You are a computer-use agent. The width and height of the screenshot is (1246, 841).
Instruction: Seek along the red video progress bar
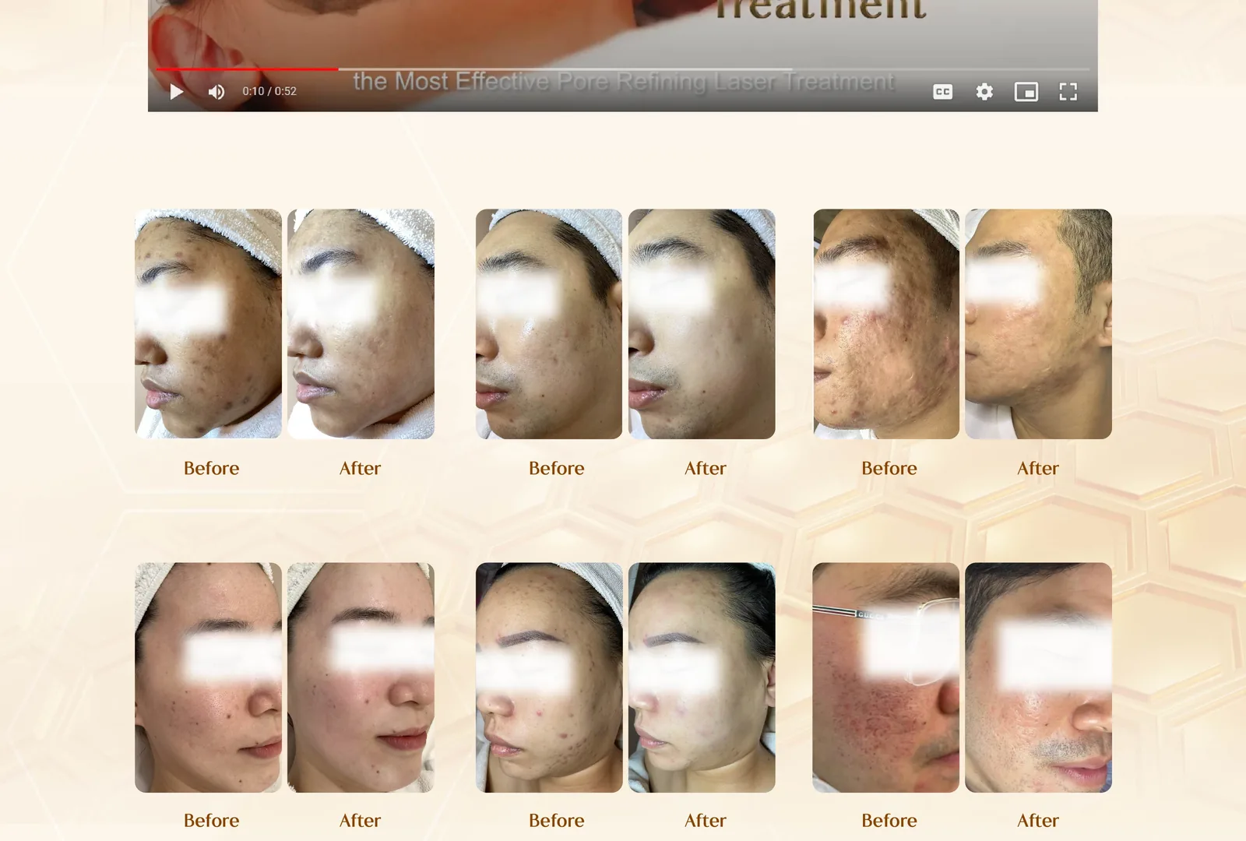622,69
